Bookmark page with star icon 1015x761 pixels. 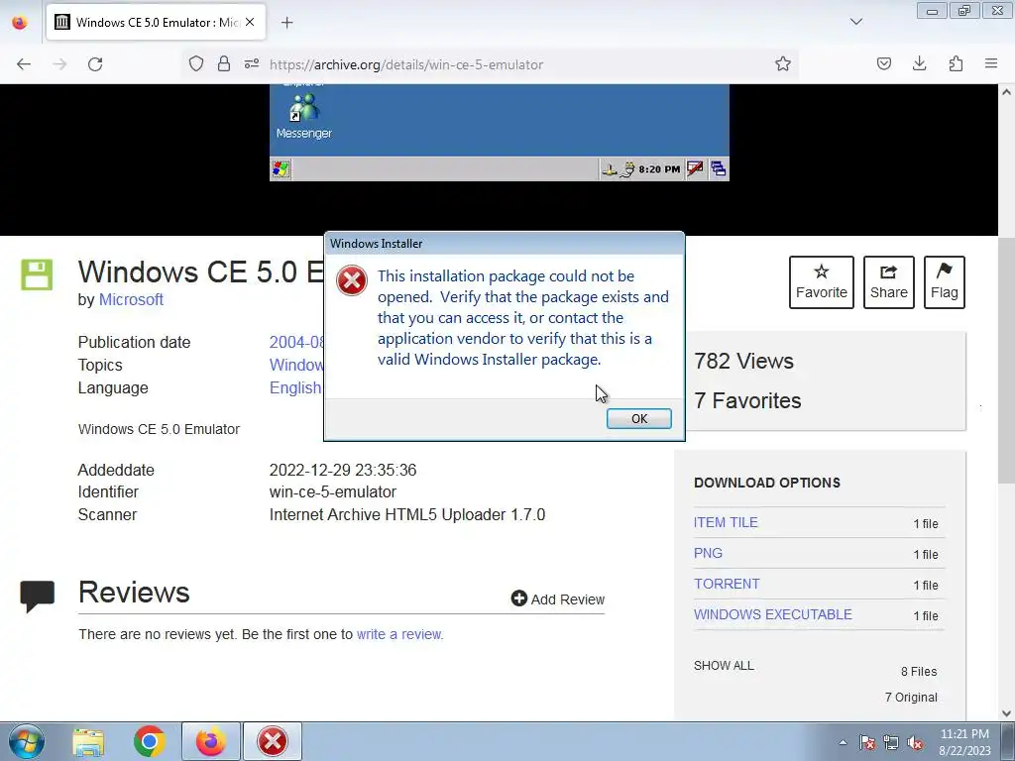click(783, 63)
